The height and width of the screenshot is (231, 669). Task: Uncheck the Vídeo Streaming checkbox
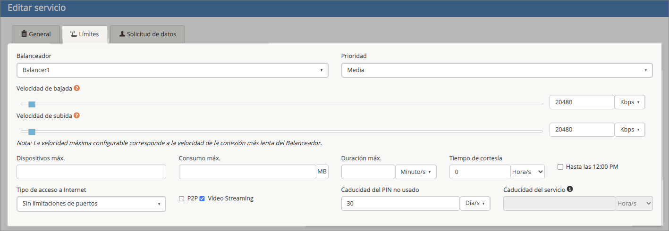202,199
